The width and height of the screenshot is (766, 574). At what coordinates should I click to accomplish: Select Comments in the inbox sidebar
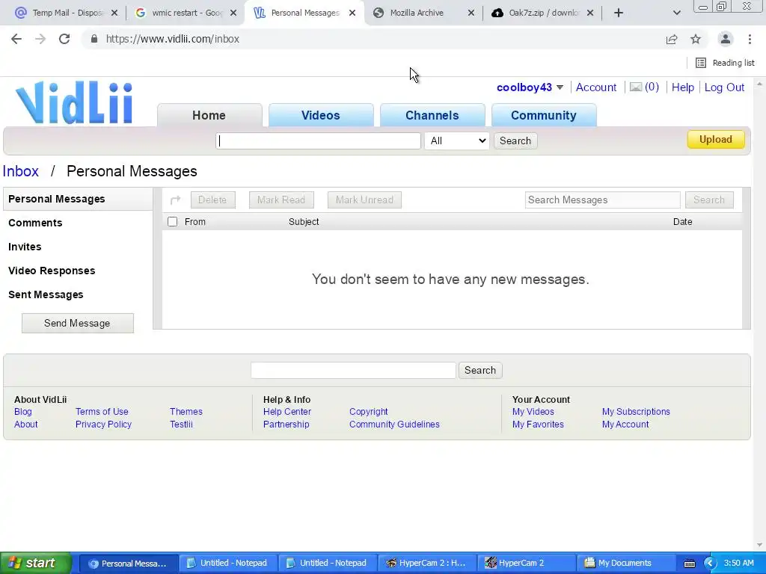click(35, 223)
